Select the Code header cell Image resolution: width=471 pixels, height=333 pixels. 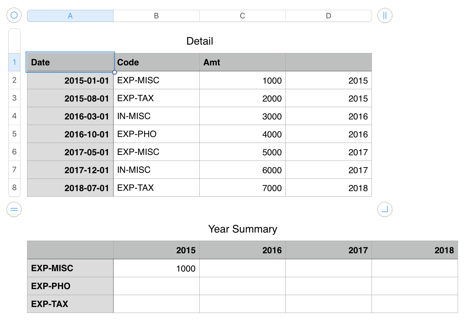coord(156,63)
